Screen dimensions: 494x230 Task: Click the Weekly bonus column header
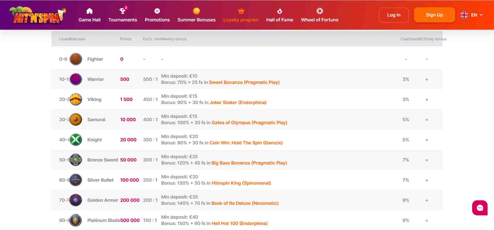174,39
